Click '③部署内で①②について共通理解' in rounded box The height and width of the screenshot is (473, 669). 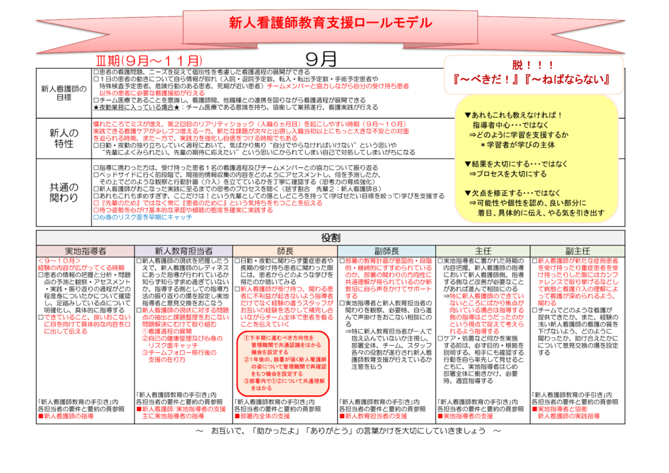tap(284, 381)
